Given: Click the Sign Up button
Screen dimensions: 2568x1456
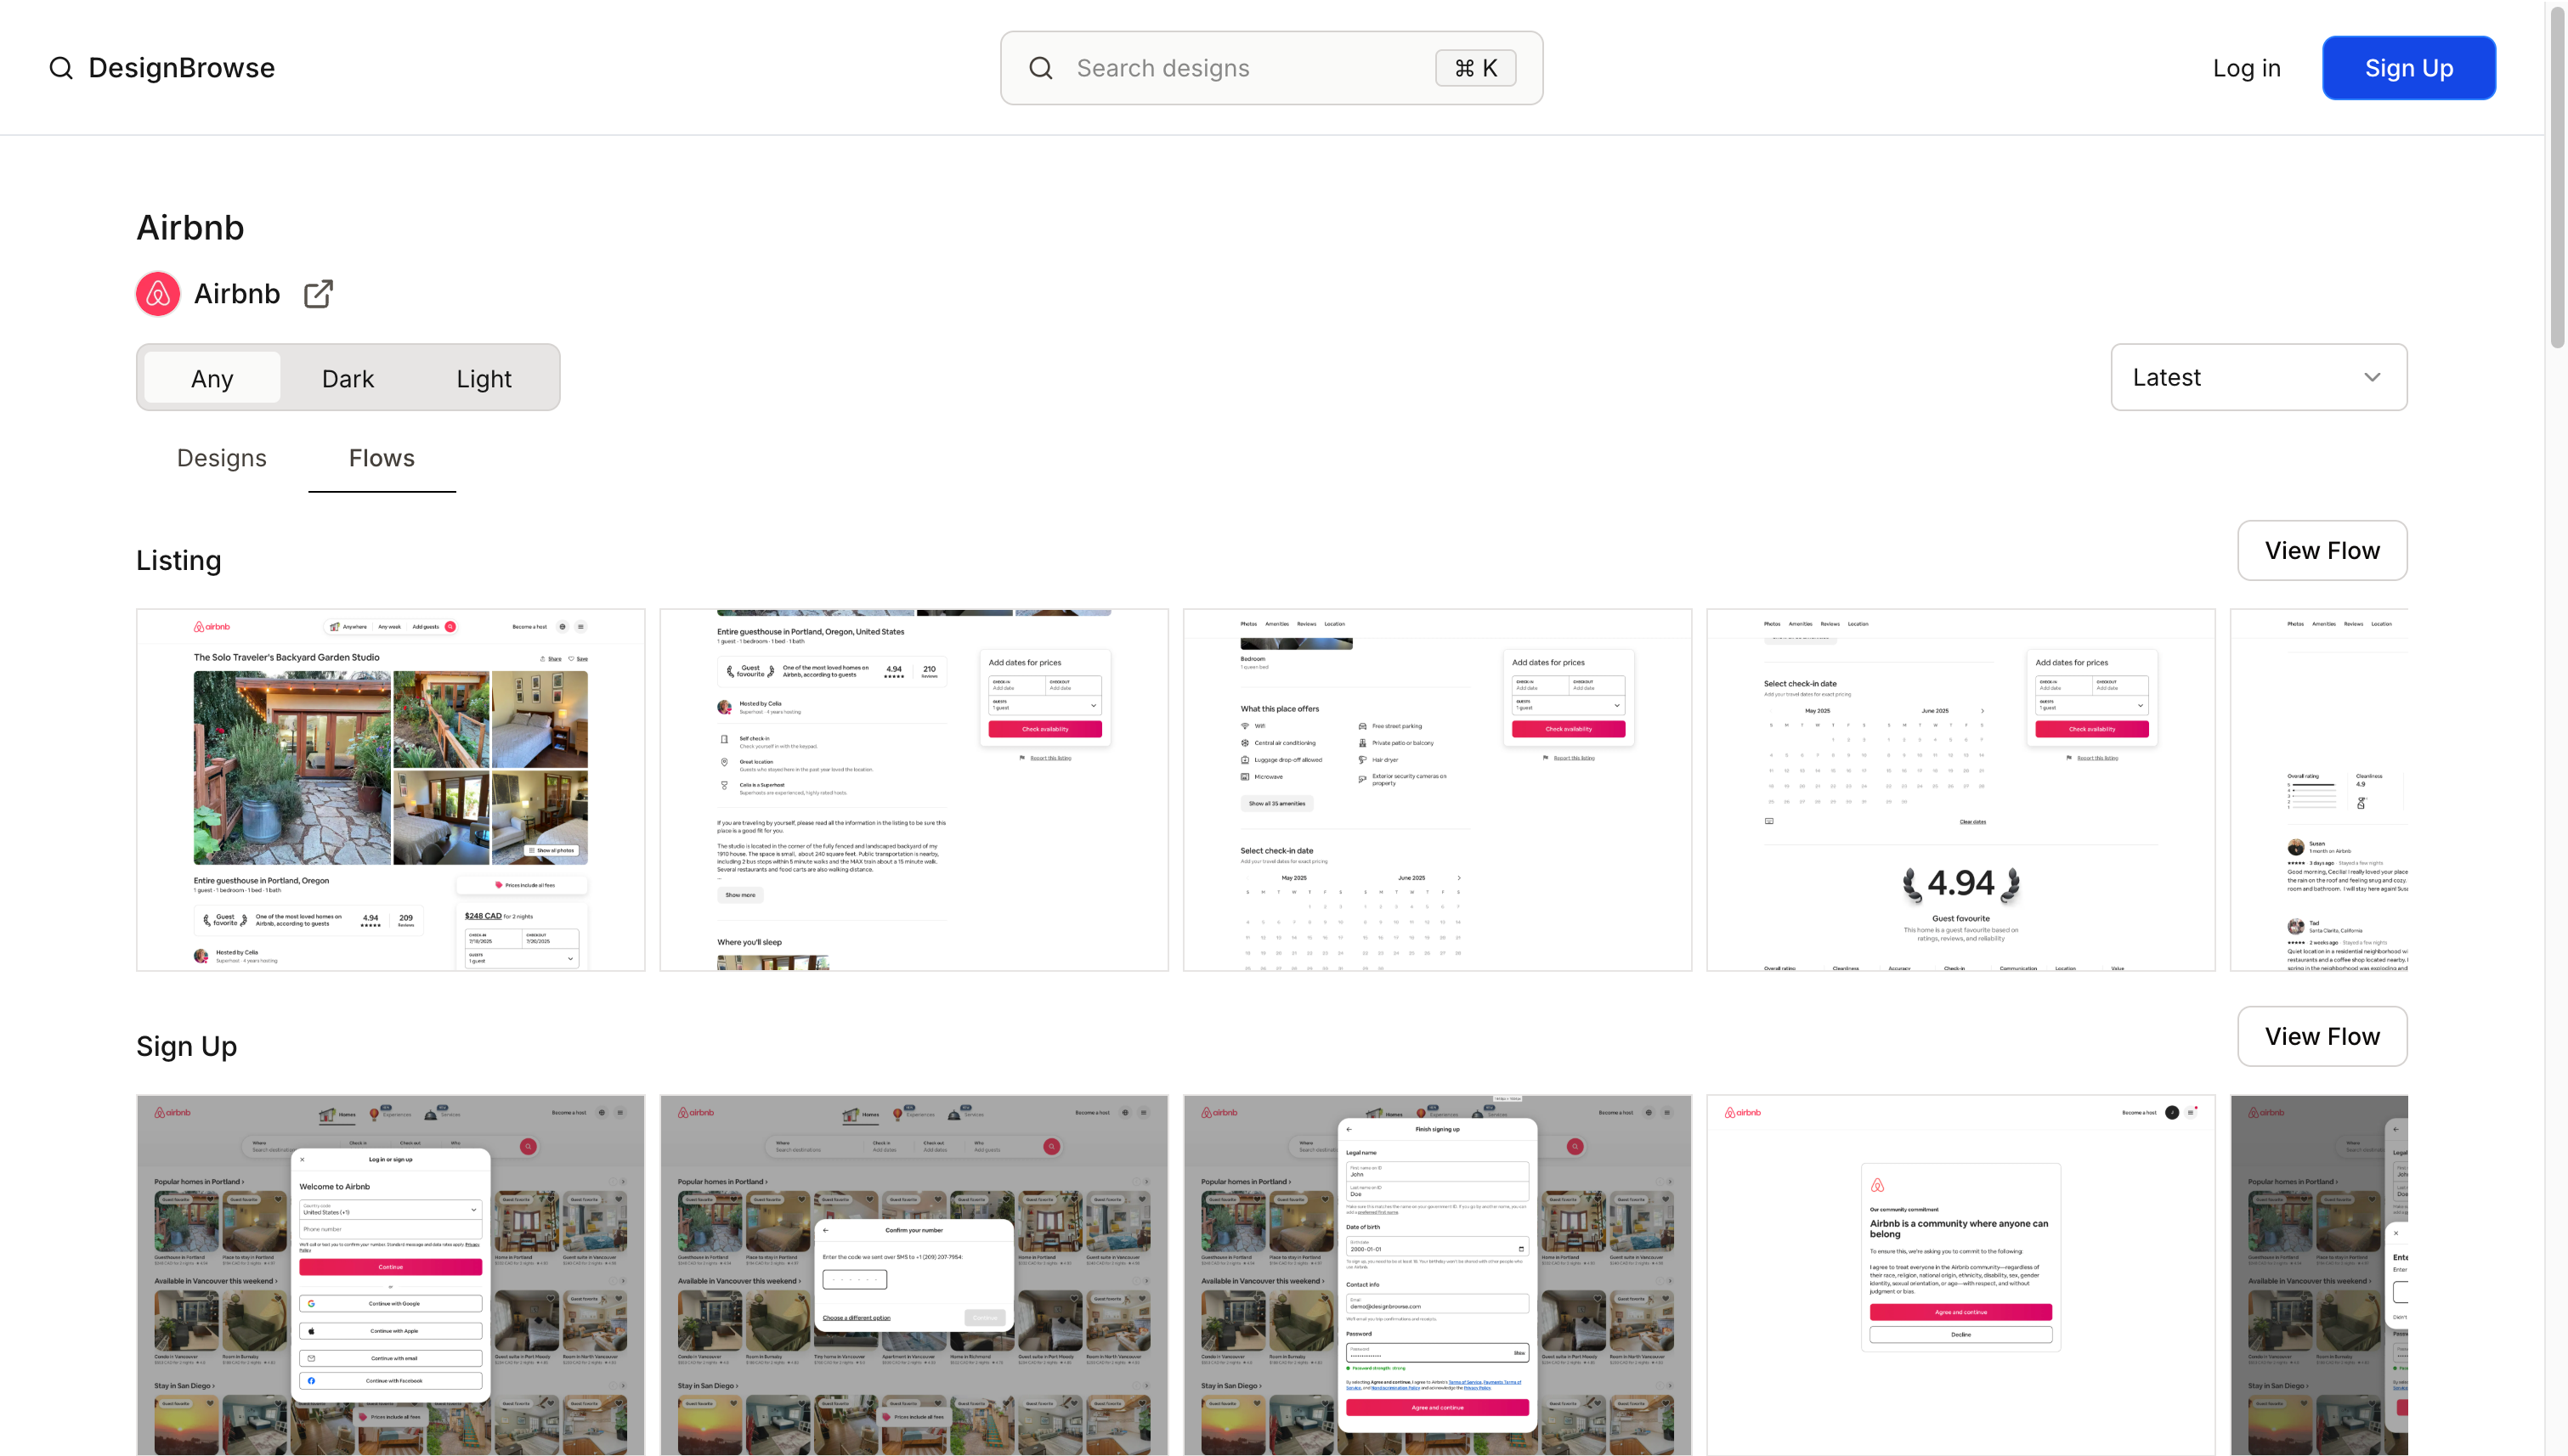Looking at the screenshot, I should tap(2409, 68).
